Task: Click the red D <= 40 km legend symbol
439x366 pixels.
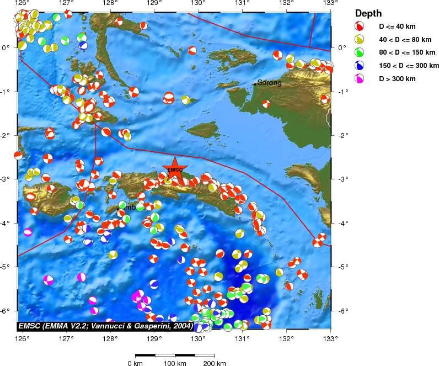Action: click(x=360, y=26)
